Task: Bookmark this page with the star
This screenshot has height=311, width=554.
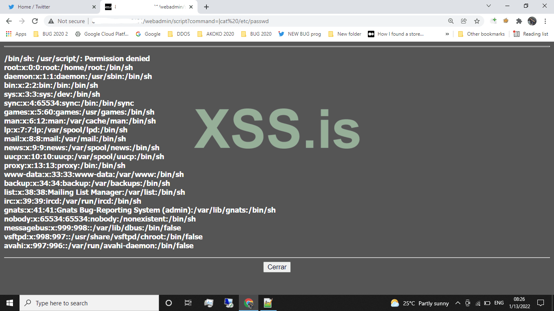Action: click(477, 21)
